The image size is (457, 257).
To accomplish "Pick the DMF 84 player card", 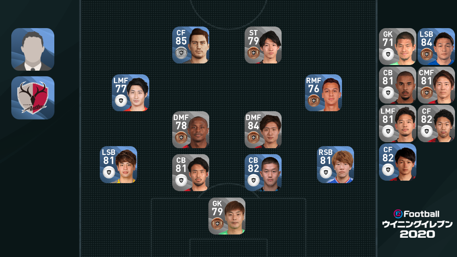I will point(263,130).
